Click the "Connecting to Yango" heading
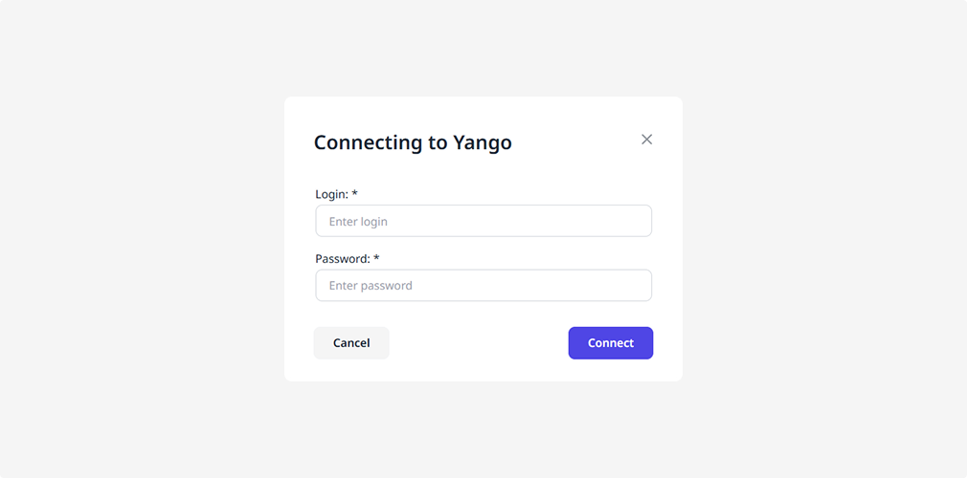The height and width of the screenshot is (478, 967). [413, 142]
